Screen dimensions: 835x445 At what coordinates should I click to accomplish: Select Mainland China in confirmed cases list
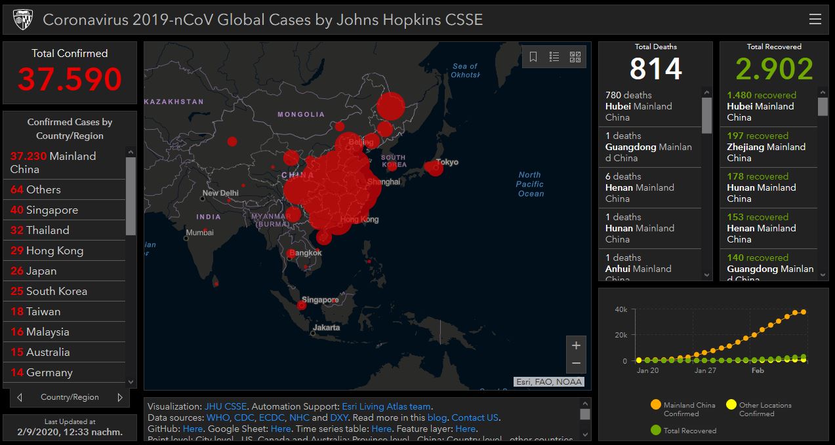(x=64, y=163)
